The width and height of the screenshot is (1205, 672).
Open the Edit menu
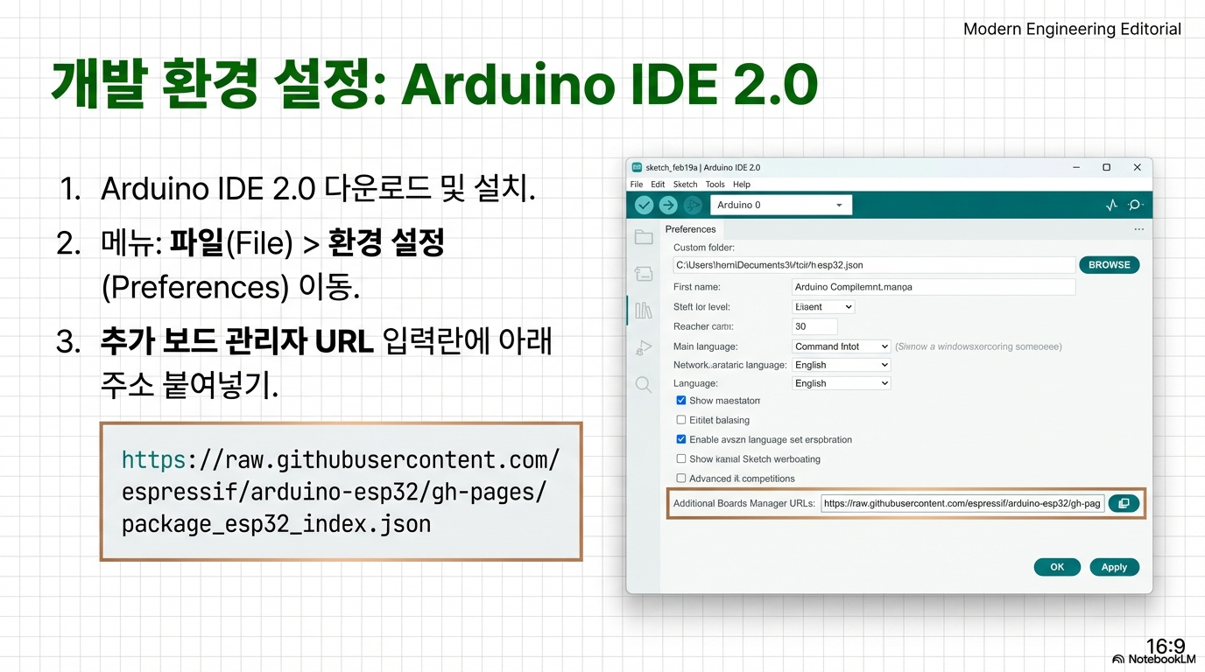click(x=658, y=185)
